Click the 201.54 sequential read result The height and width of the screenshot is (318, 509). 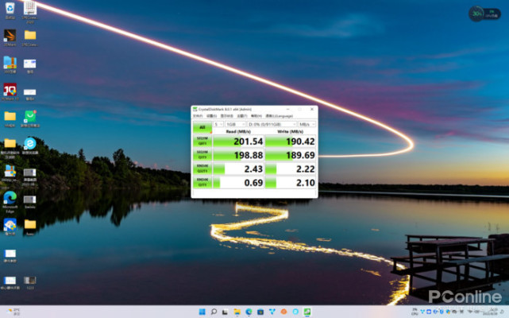pyautogui.click(x=238, y=140)
